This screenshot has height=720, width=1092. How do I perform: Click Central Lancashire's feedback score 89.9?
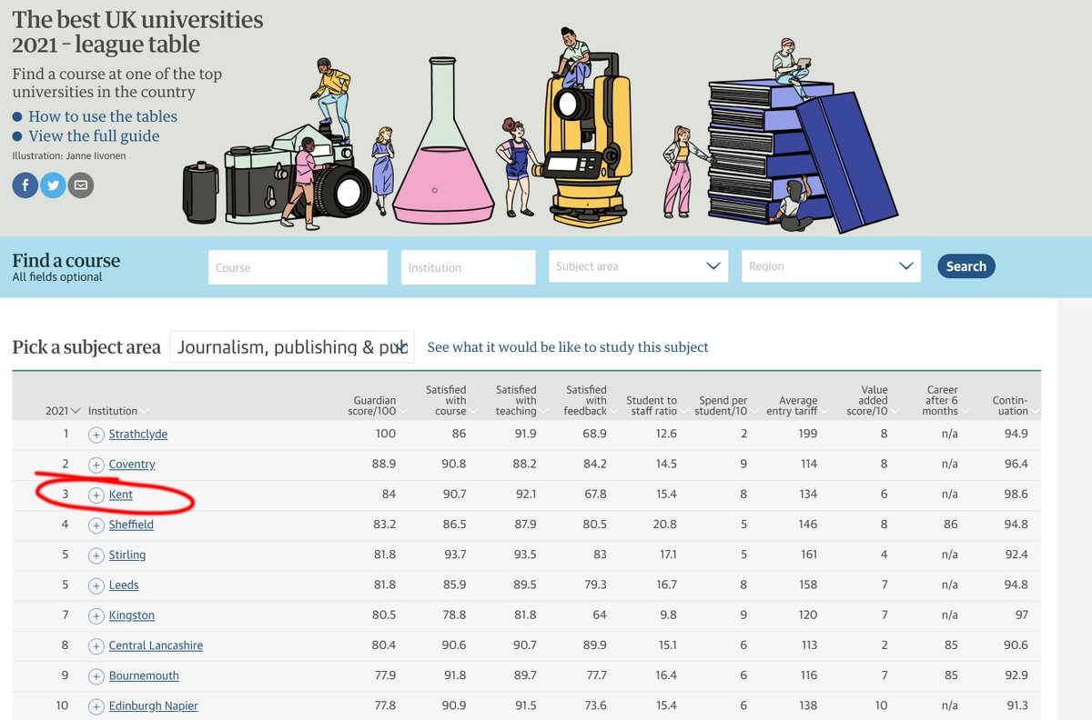pos(594,645)
